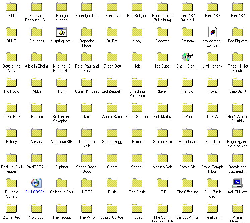Select the blink-182 DAMMIT folder icon
The width and height of the screenshot is (250, 223).
[187, 7]
